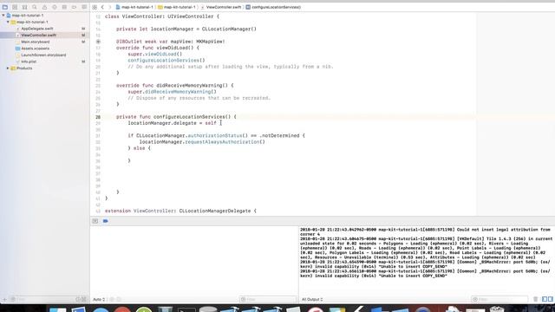555x312 pixels.
Task: Open the Report navigator tab
Action: [84, 7]
